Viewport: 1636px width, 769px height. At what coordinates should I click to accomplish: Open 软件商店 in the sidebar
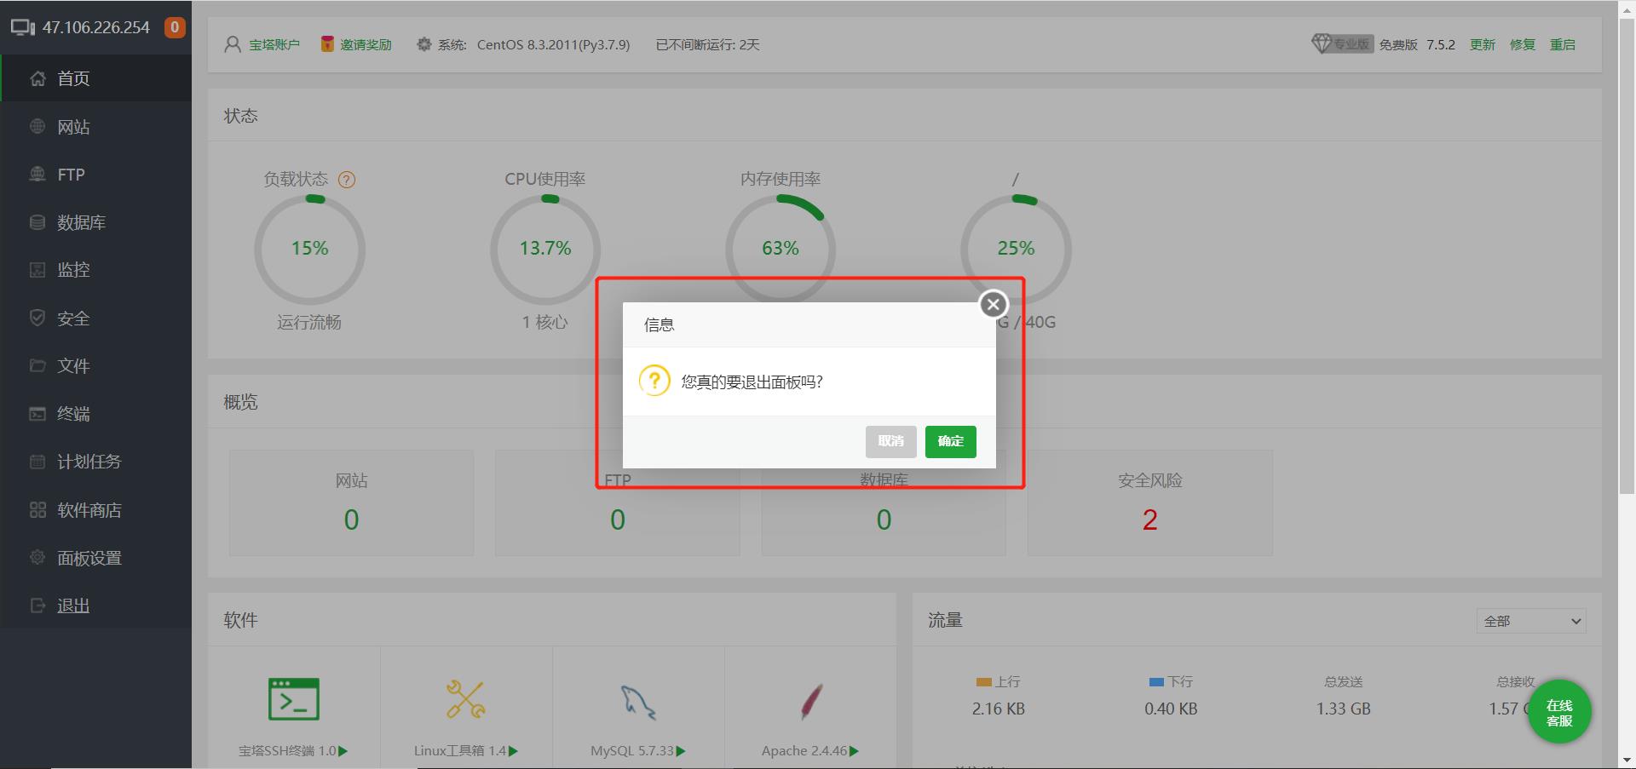tap(96, 510)
